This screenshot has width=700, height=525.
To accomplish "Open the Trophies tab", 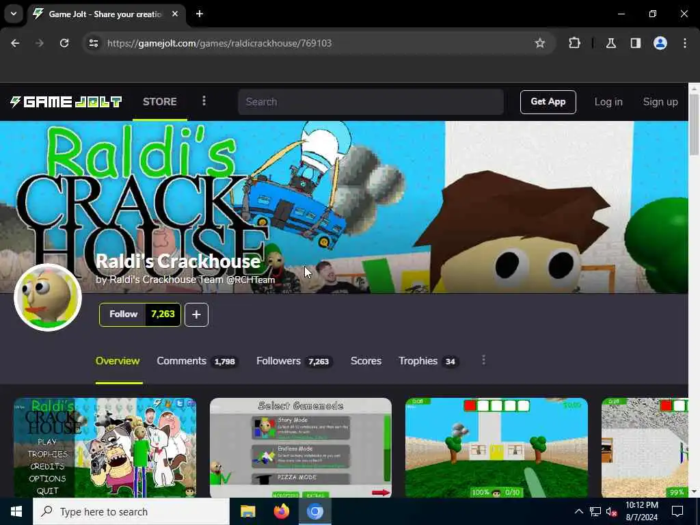I will coord(429,361).
